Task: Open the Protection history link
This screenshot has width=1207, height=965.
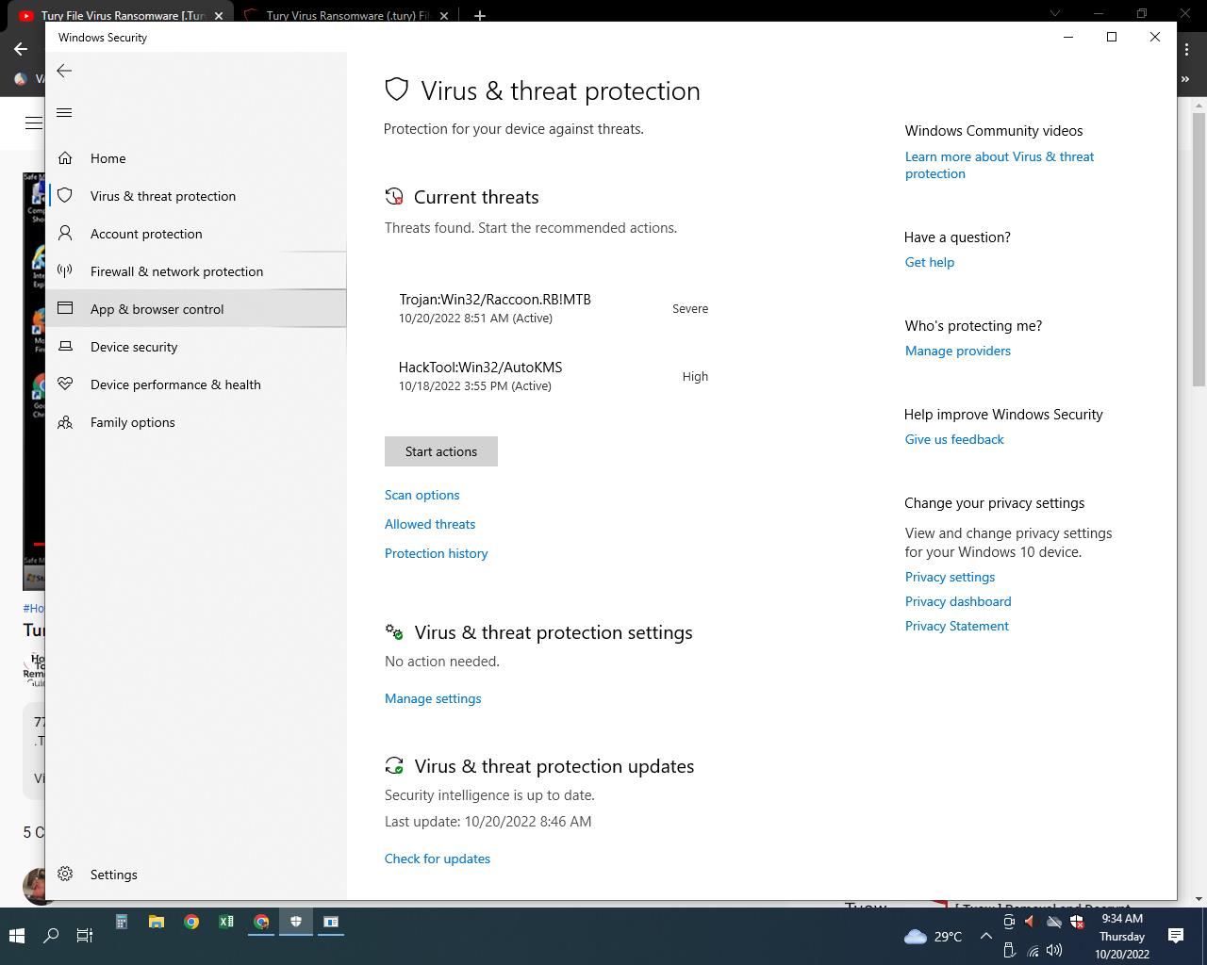Action: point(436,553)
